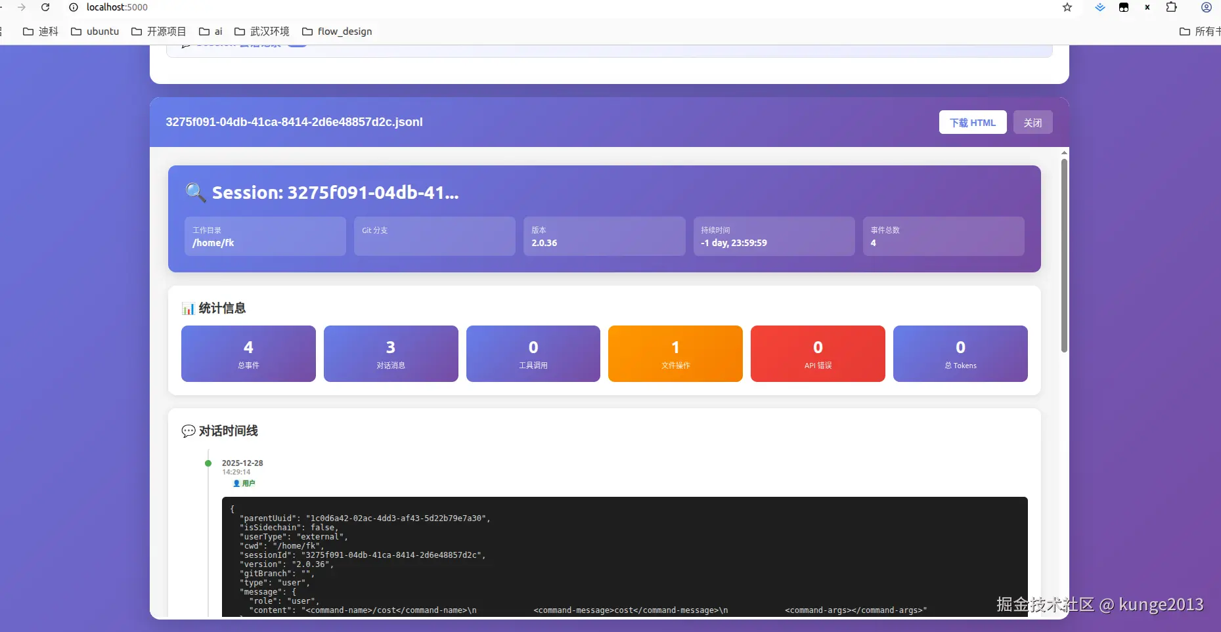Viewport: 1221px width, 632px height.
Task: Open the browser profile avatar
Action: (x=1207, y=7)
